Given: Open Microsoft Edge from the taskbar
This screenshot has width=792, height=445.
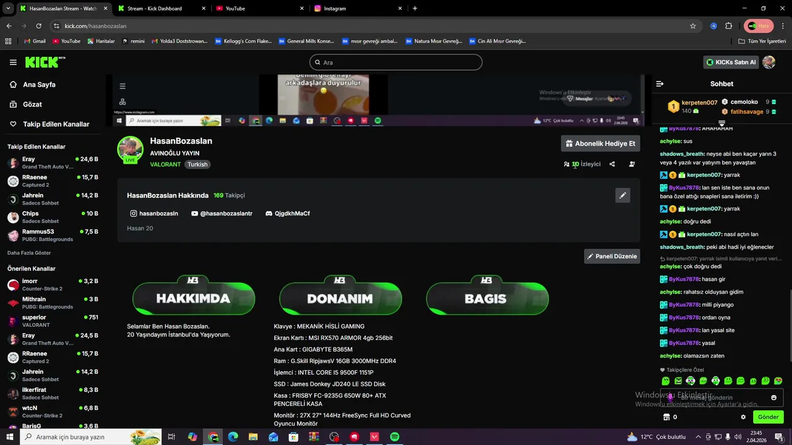Looking at the screenshot, I should [233, 437].
